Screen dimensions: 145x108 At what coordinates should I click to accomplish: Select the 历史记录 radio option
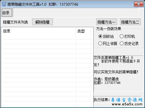[x=129, y=44]
